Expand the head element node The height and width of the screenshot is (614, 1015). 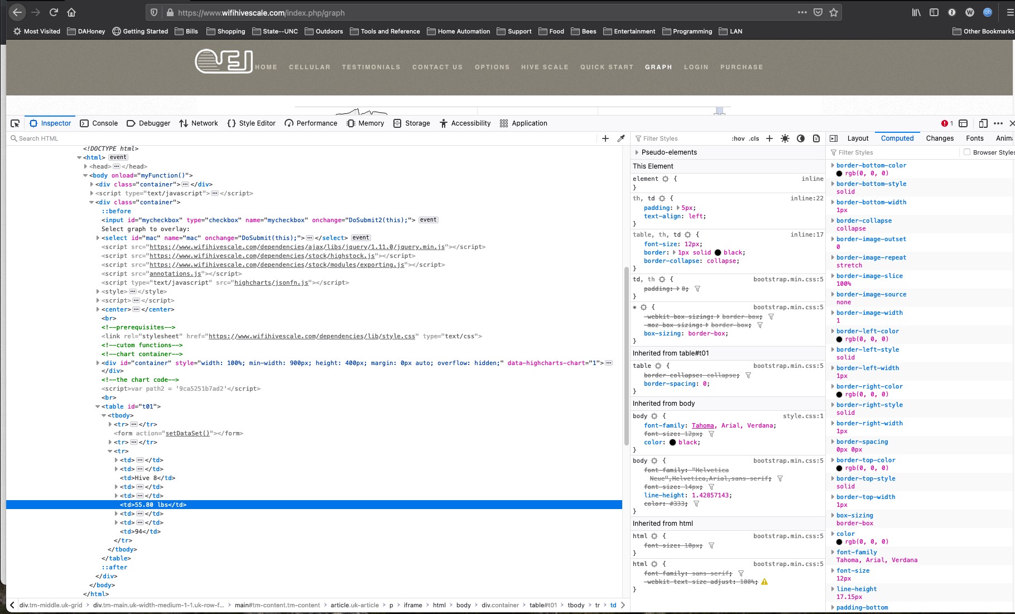(85, 166)
